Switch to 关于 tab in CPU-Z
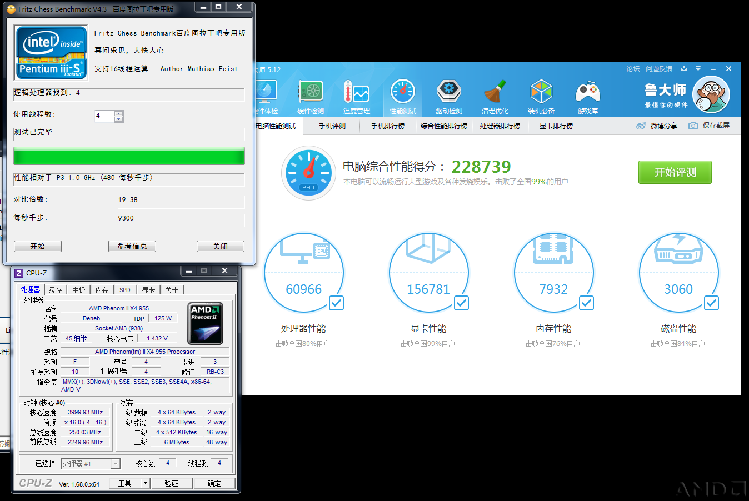This screenshot has width=749, height=501. tap(172, 290)
